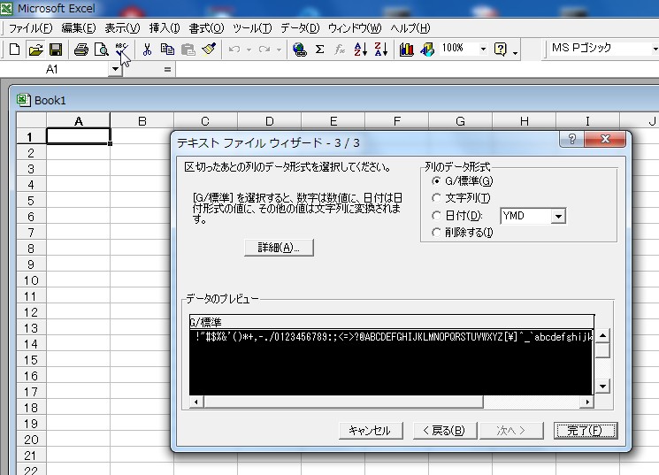
Task: Click the Paste clipboard icon
Action: pos(188,50)
